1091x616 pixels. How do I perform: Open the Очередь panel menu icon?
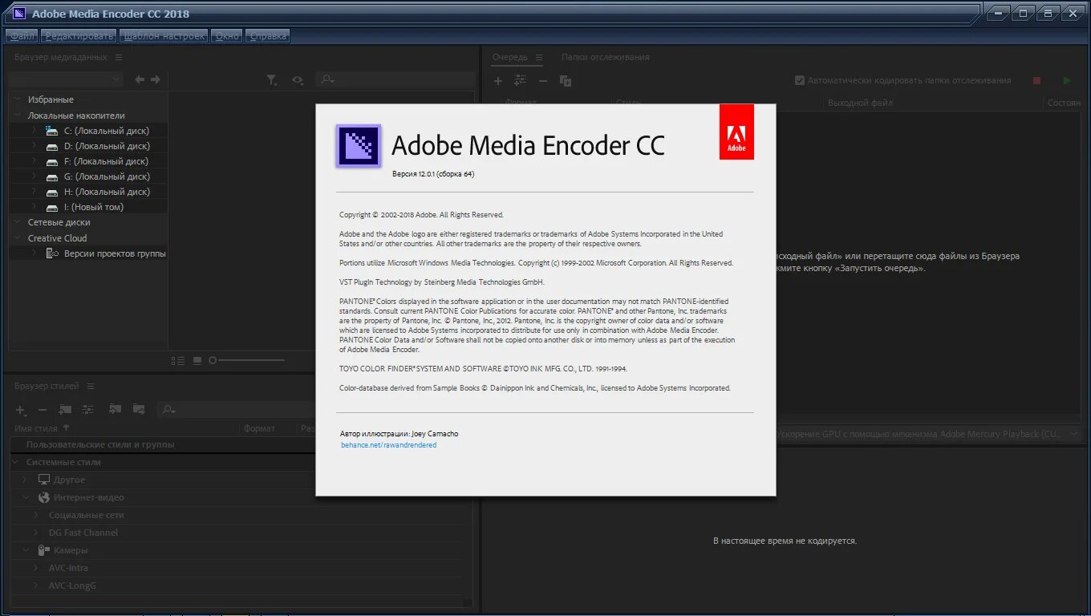coord(539,57)
